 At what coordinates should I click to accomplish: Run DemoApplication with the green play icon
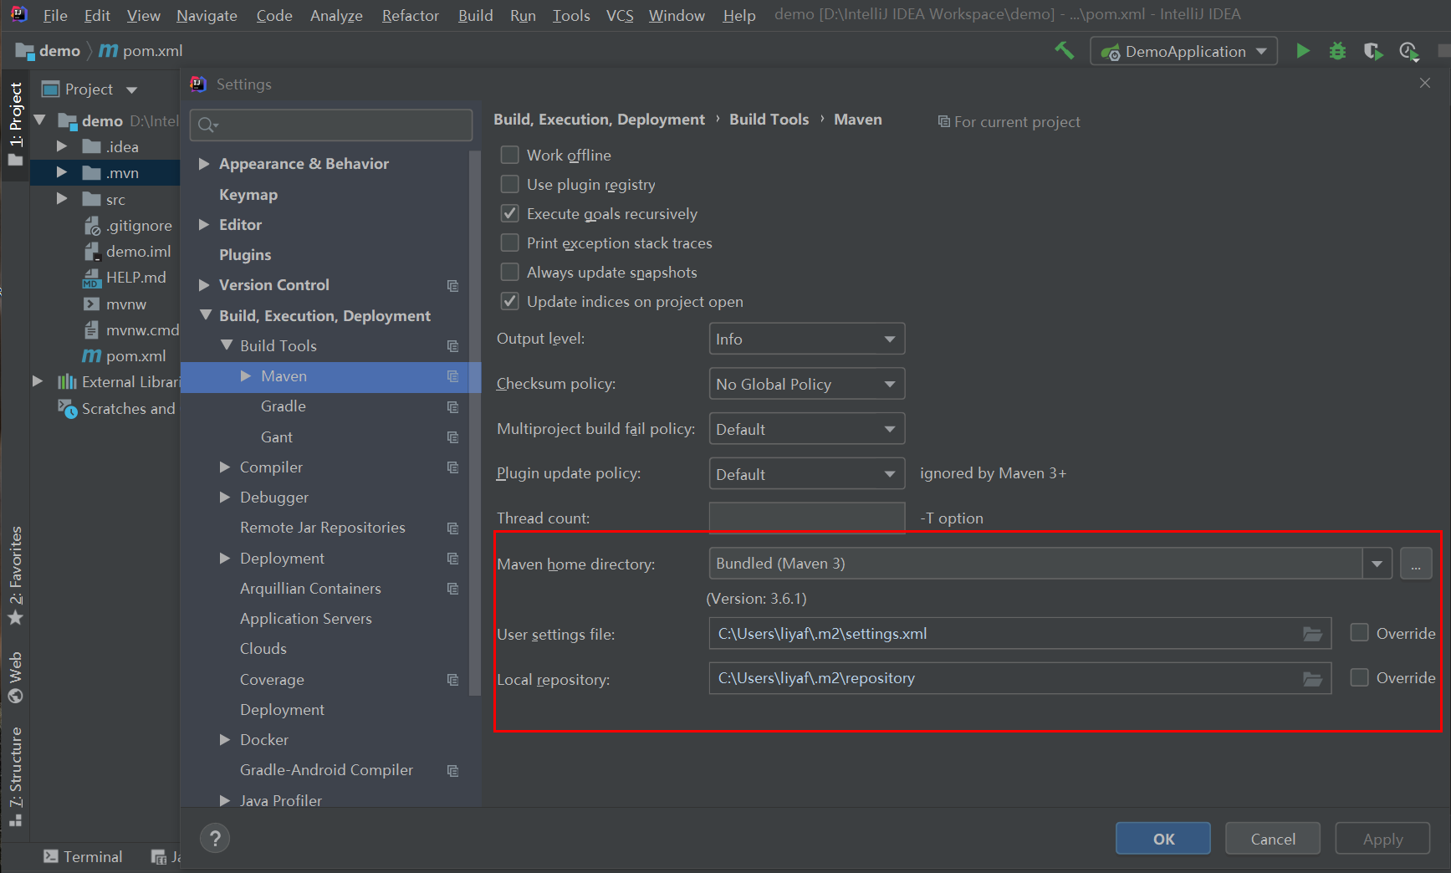tap(1302, 51)
